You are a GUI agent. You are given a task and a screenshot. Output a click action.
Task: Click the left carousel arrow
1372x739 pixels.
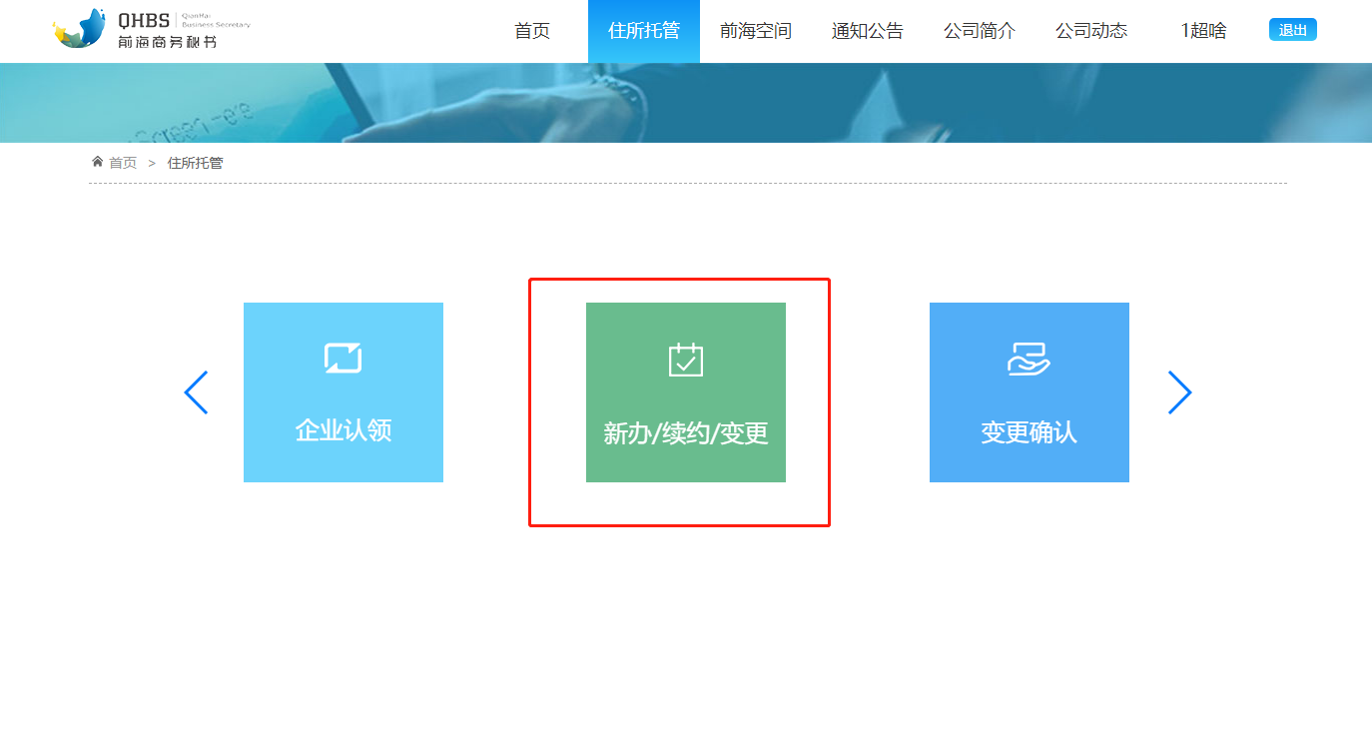[197, 392]
